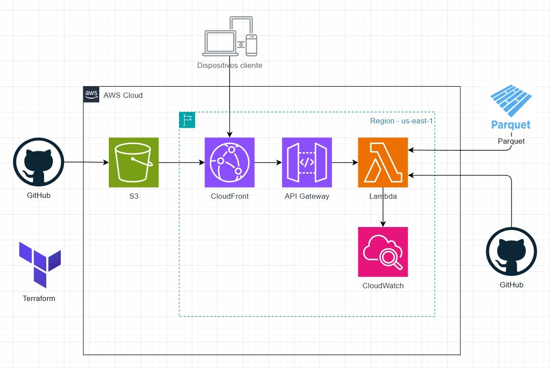Select the "API Gateway" caption text

coord(307,196)
